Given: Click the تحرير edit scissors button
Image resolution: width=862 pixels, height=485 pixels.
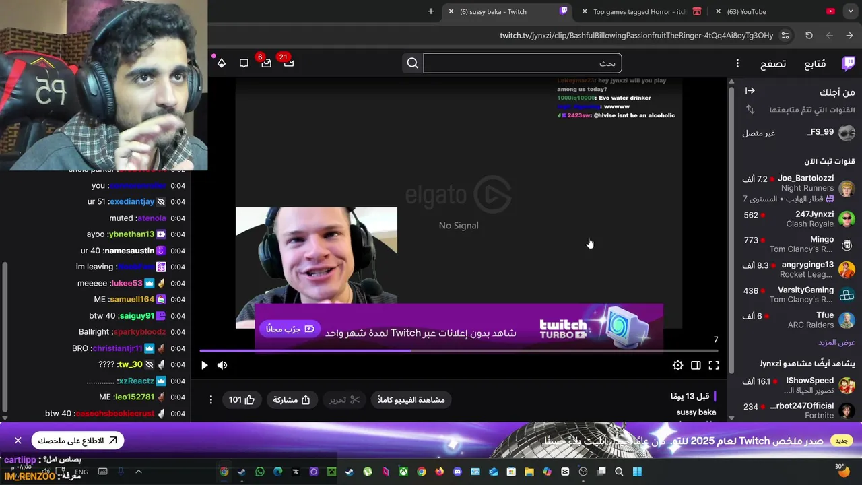Looking at the screenshot, I should point(345,400).
